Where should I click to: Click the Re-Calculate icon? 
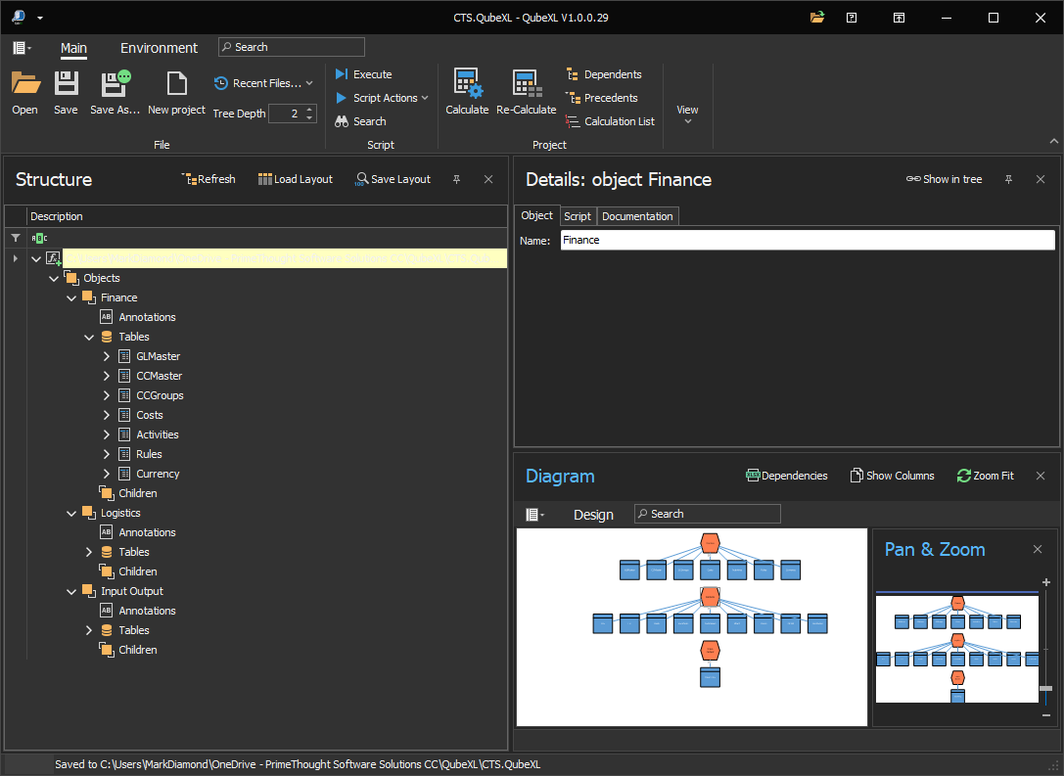526,85
